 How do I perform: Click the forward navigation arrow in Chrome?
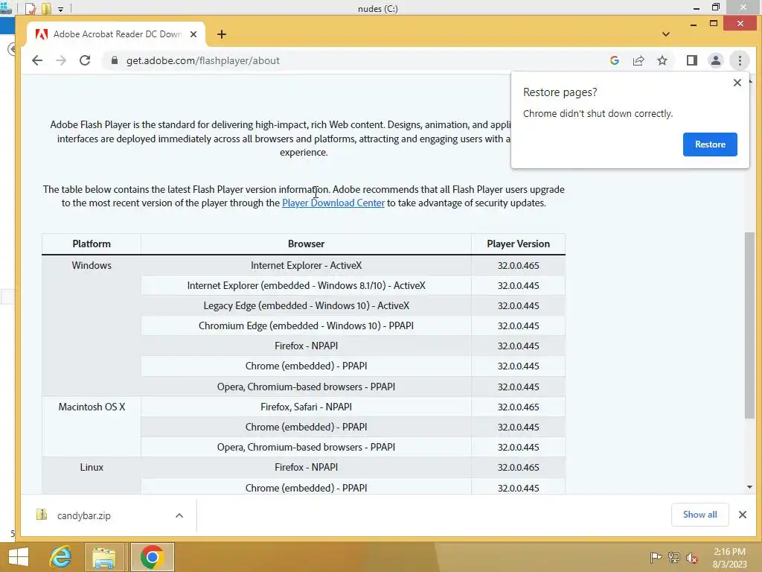click(61, 60)
